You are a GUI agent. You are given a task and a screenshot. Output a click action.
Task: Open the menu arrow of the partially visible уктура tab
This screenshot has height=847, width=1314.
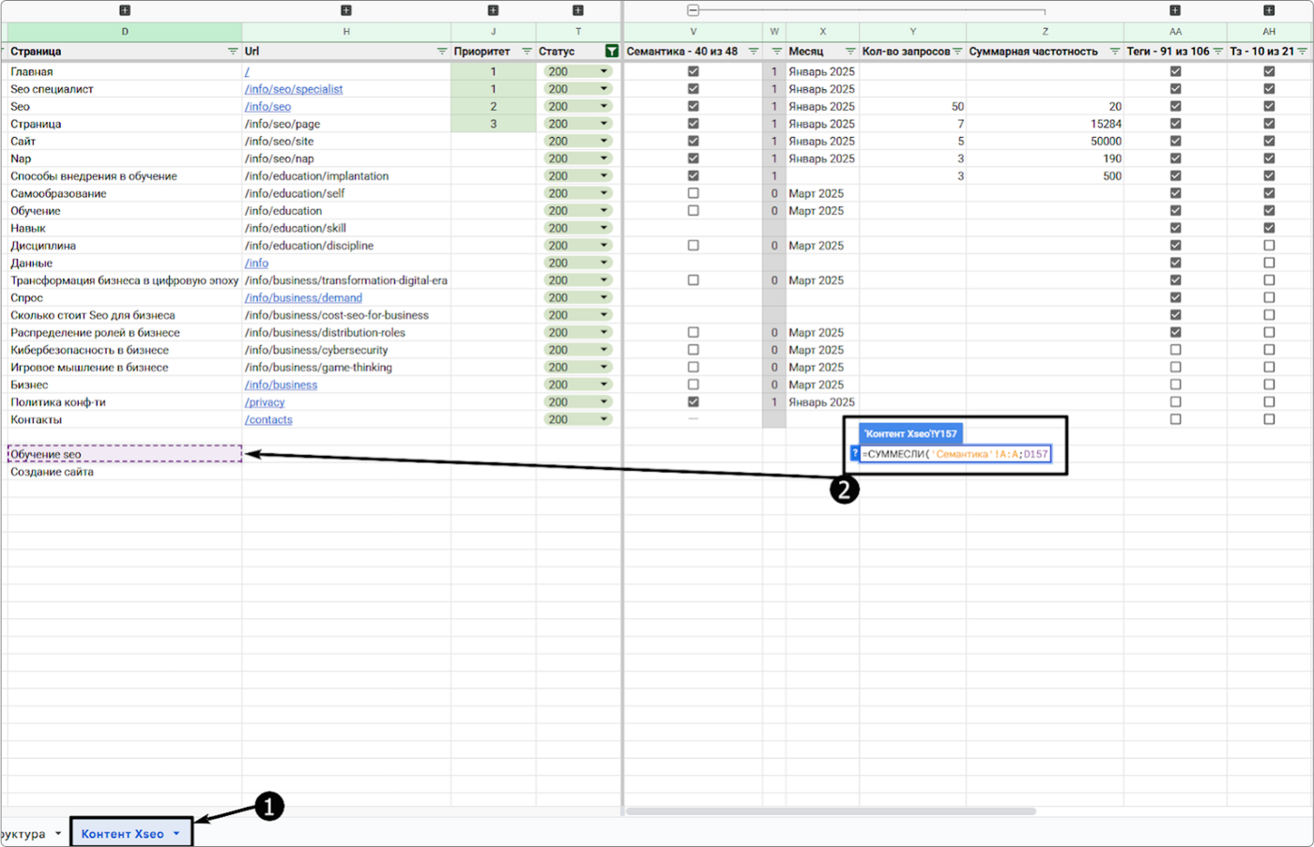[x=58, y=834]
